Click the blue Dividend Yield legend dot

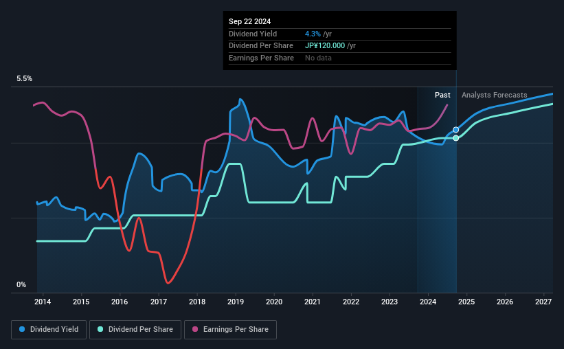[x=22, y=329]
